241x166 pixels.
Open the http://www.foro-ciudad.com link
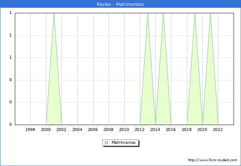point(212,160)
